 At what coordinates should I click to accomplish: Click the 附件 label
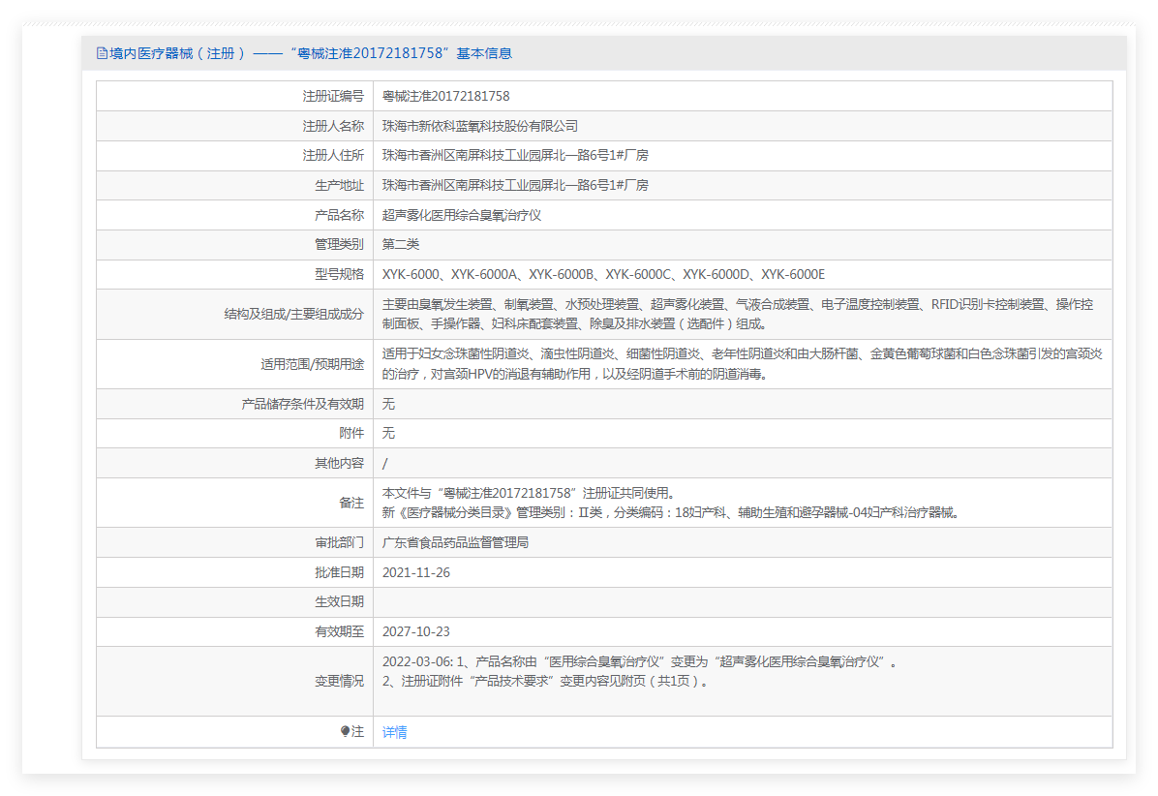(351, 433)
